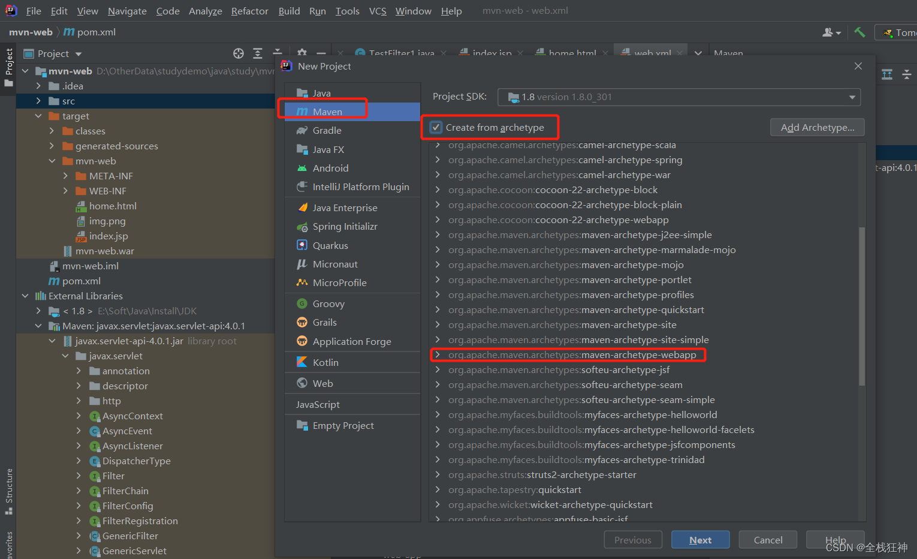This screenshot has height=559, width=917.
Task: Select Micronaut project type
Action: click(352, 264)
